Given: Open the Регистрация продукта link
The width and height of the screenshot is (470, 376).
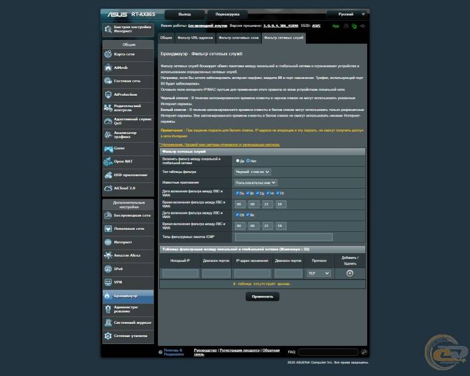Looking at the screenshot, I should (239, 350).
